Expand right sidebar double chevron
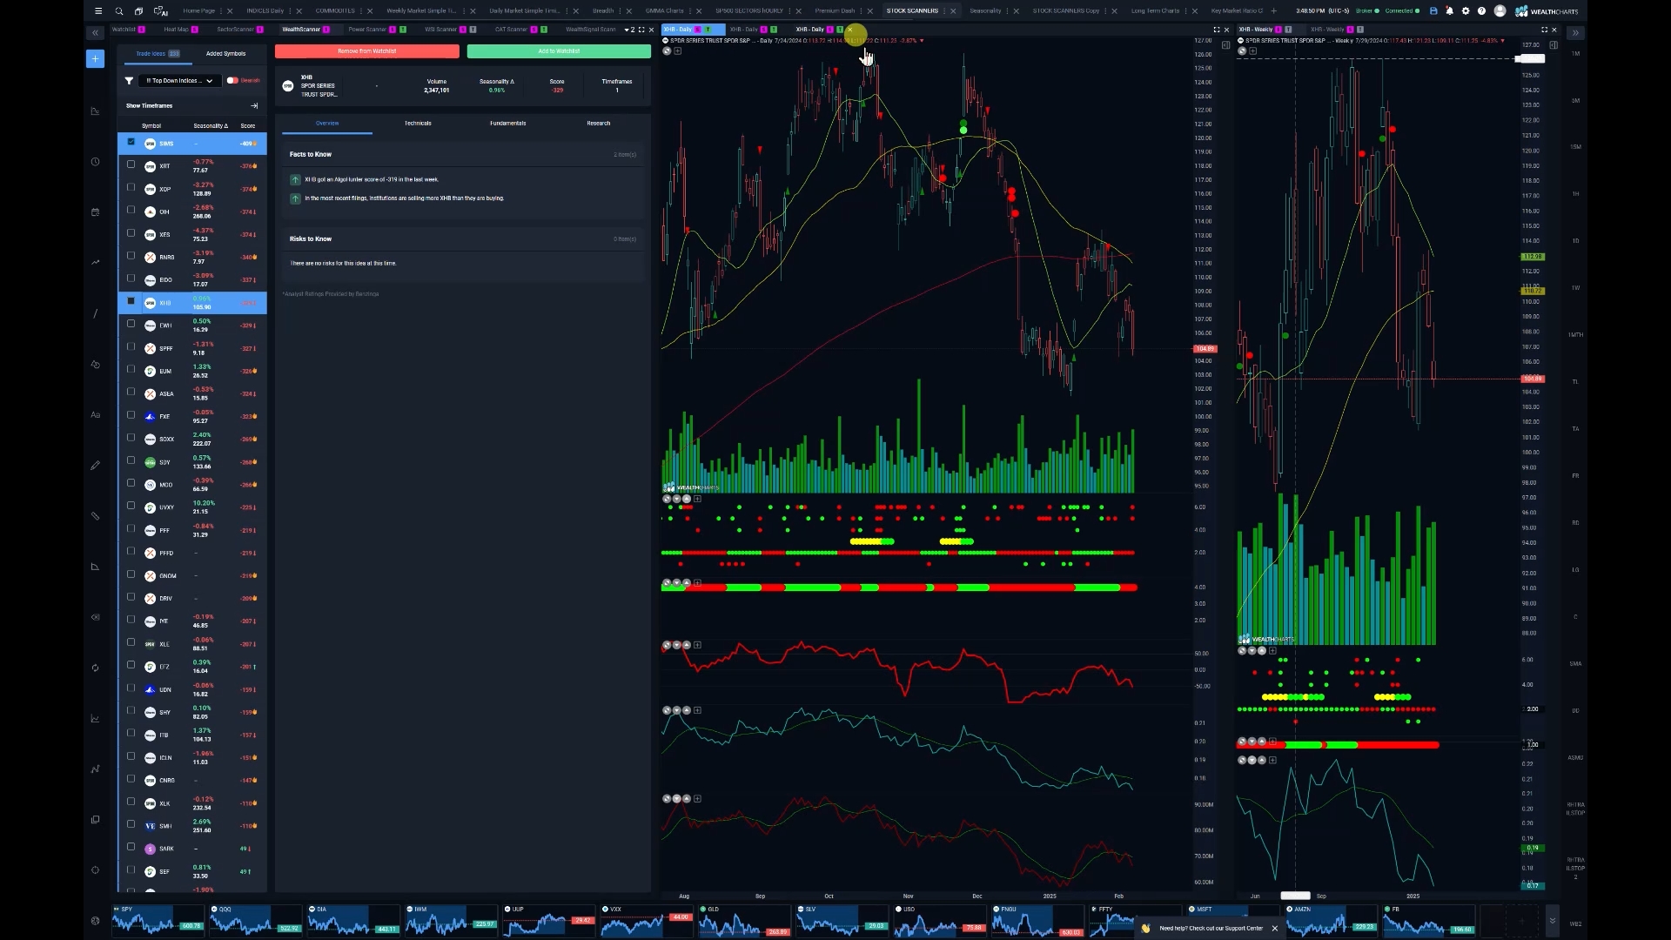Viewport: 1671px width, 940px height. pyautogui.click(x=1575, y=33)
